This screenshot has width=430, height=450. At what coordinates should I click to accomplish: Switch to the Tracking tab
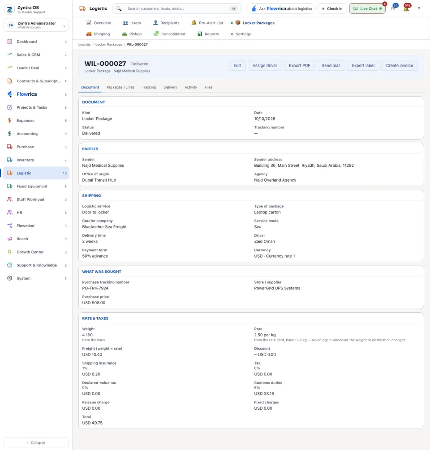coord(149,87)
